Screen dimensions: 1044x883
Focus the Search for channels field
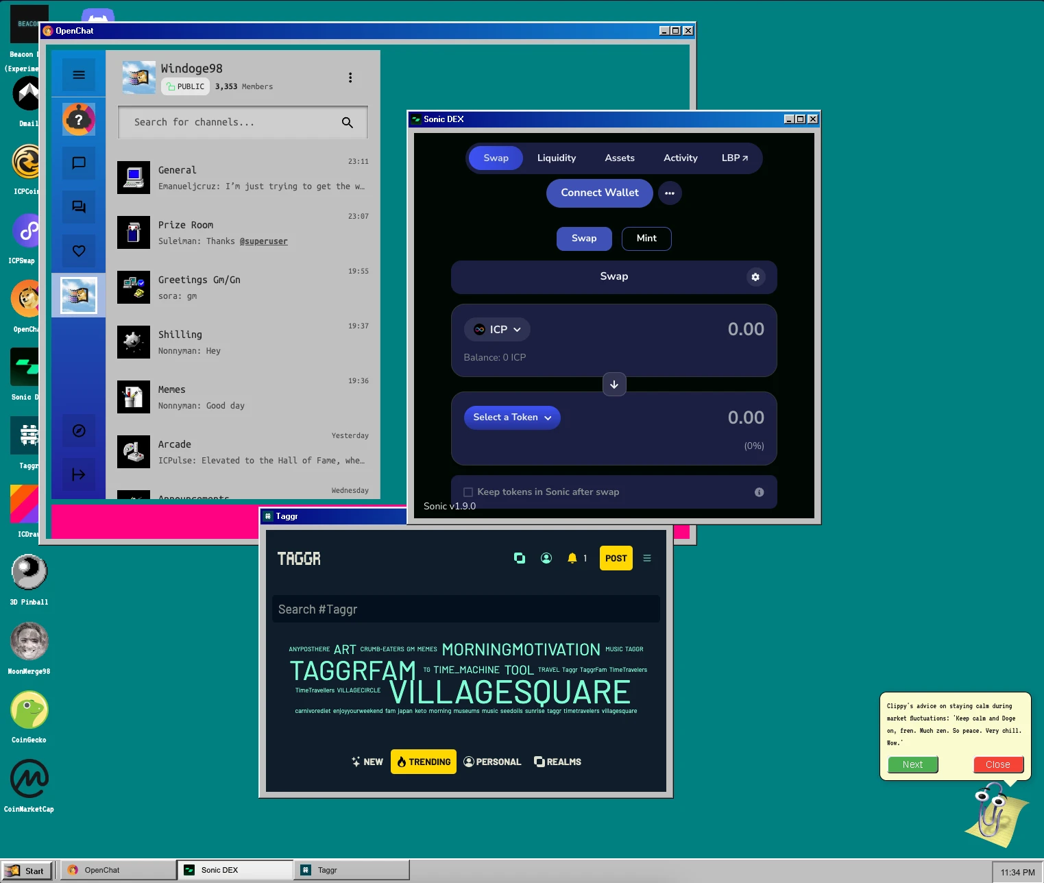[243, 122]
